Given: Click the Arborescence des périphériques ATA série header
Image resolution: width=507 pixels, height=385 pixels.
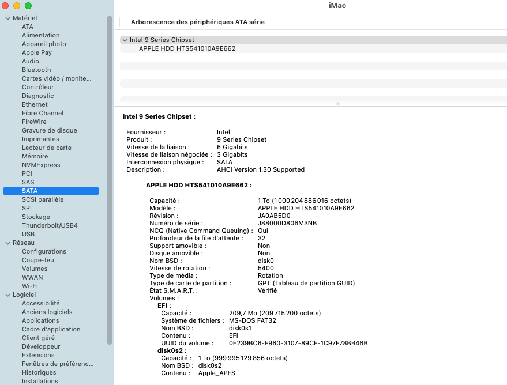Looking at the screenshot, I should pyautogui.click(x=198, y=22).
